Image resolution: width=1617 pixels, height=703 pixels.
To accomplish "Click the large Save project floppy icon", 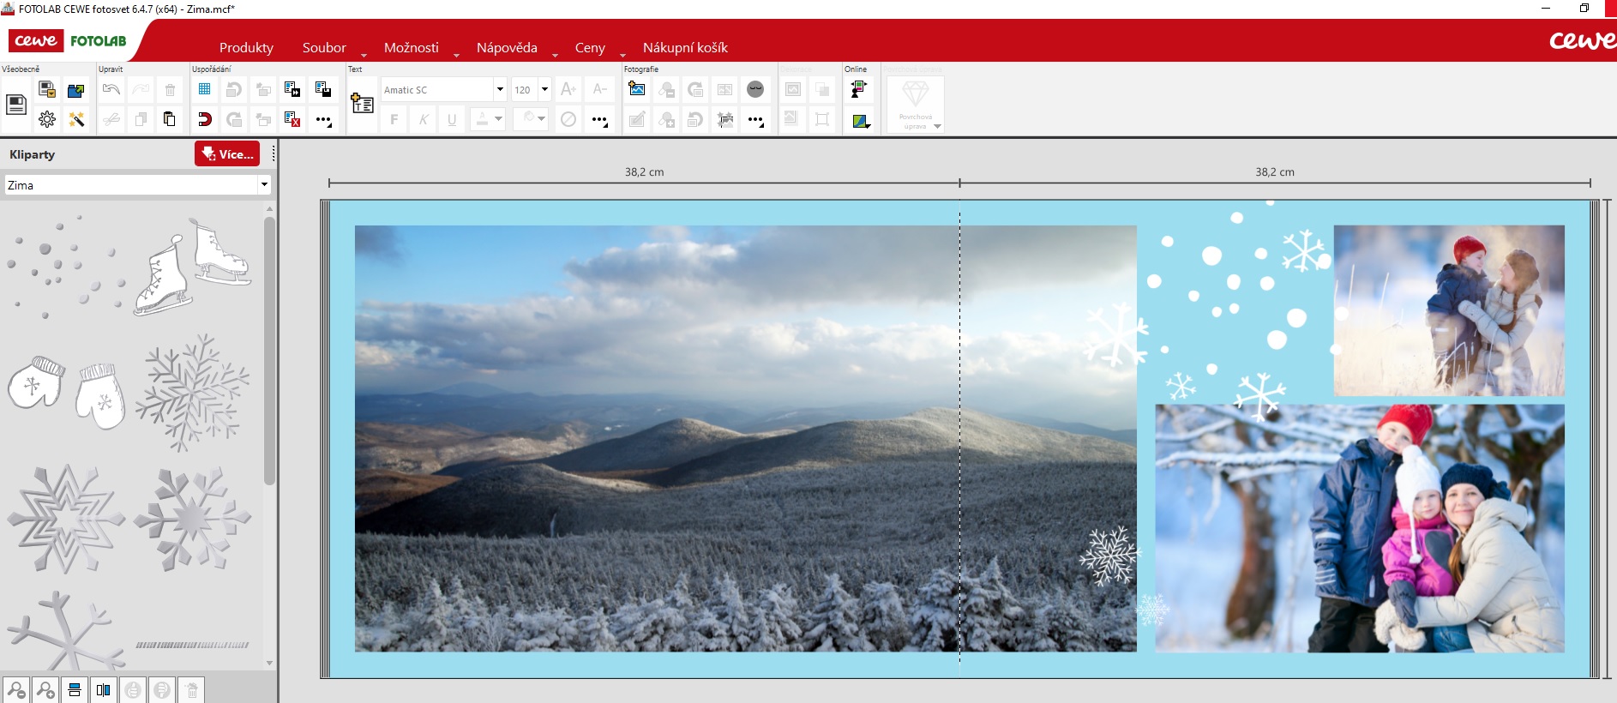I will (x=16, y=105).
